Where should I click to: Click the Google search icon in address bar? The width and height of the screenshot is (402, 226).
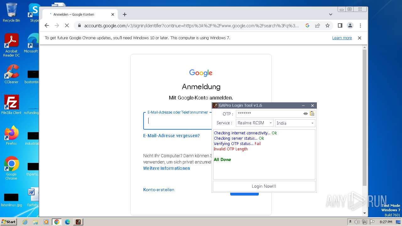click(x=307, y=25)
